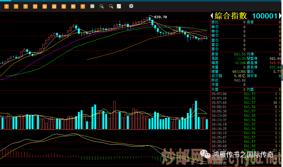Select the 3-minute period button
Screen dimensions: 283x167
[x=16, y=6]
